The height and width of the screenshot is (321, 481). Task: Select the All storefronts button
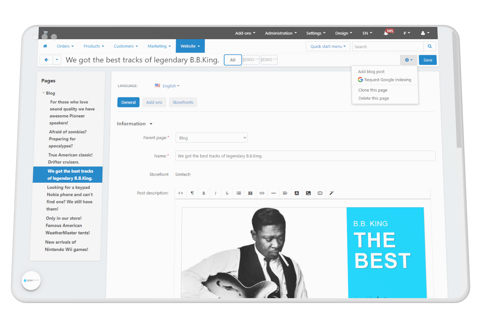pos(233,60)
